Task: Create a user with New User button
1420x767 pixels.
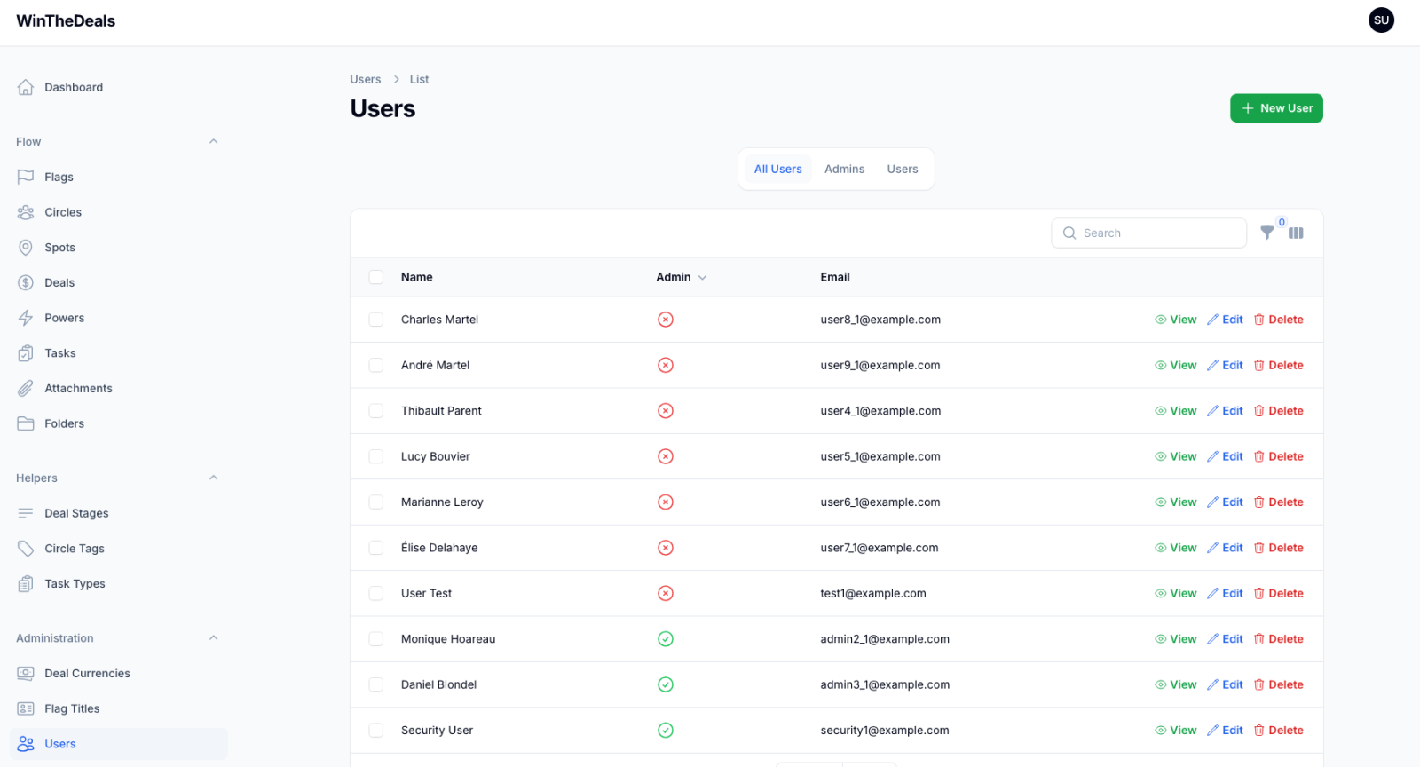Action: (x=1276, y=108)
